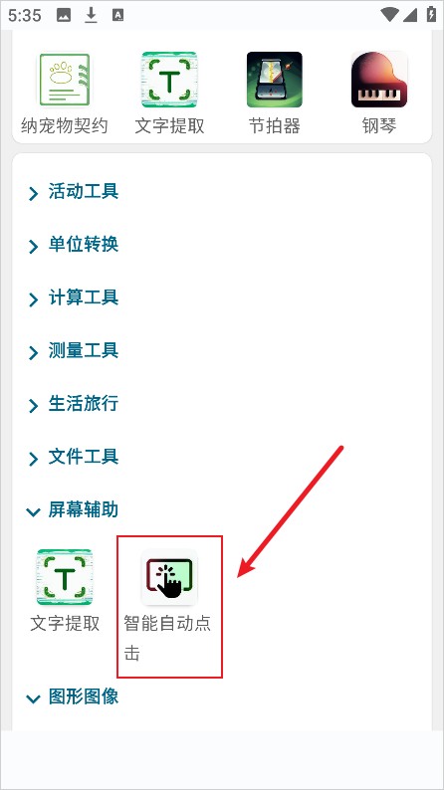Tap the battery icon in status bar
This screenshot has width=444, height=790.
point(431,15)
